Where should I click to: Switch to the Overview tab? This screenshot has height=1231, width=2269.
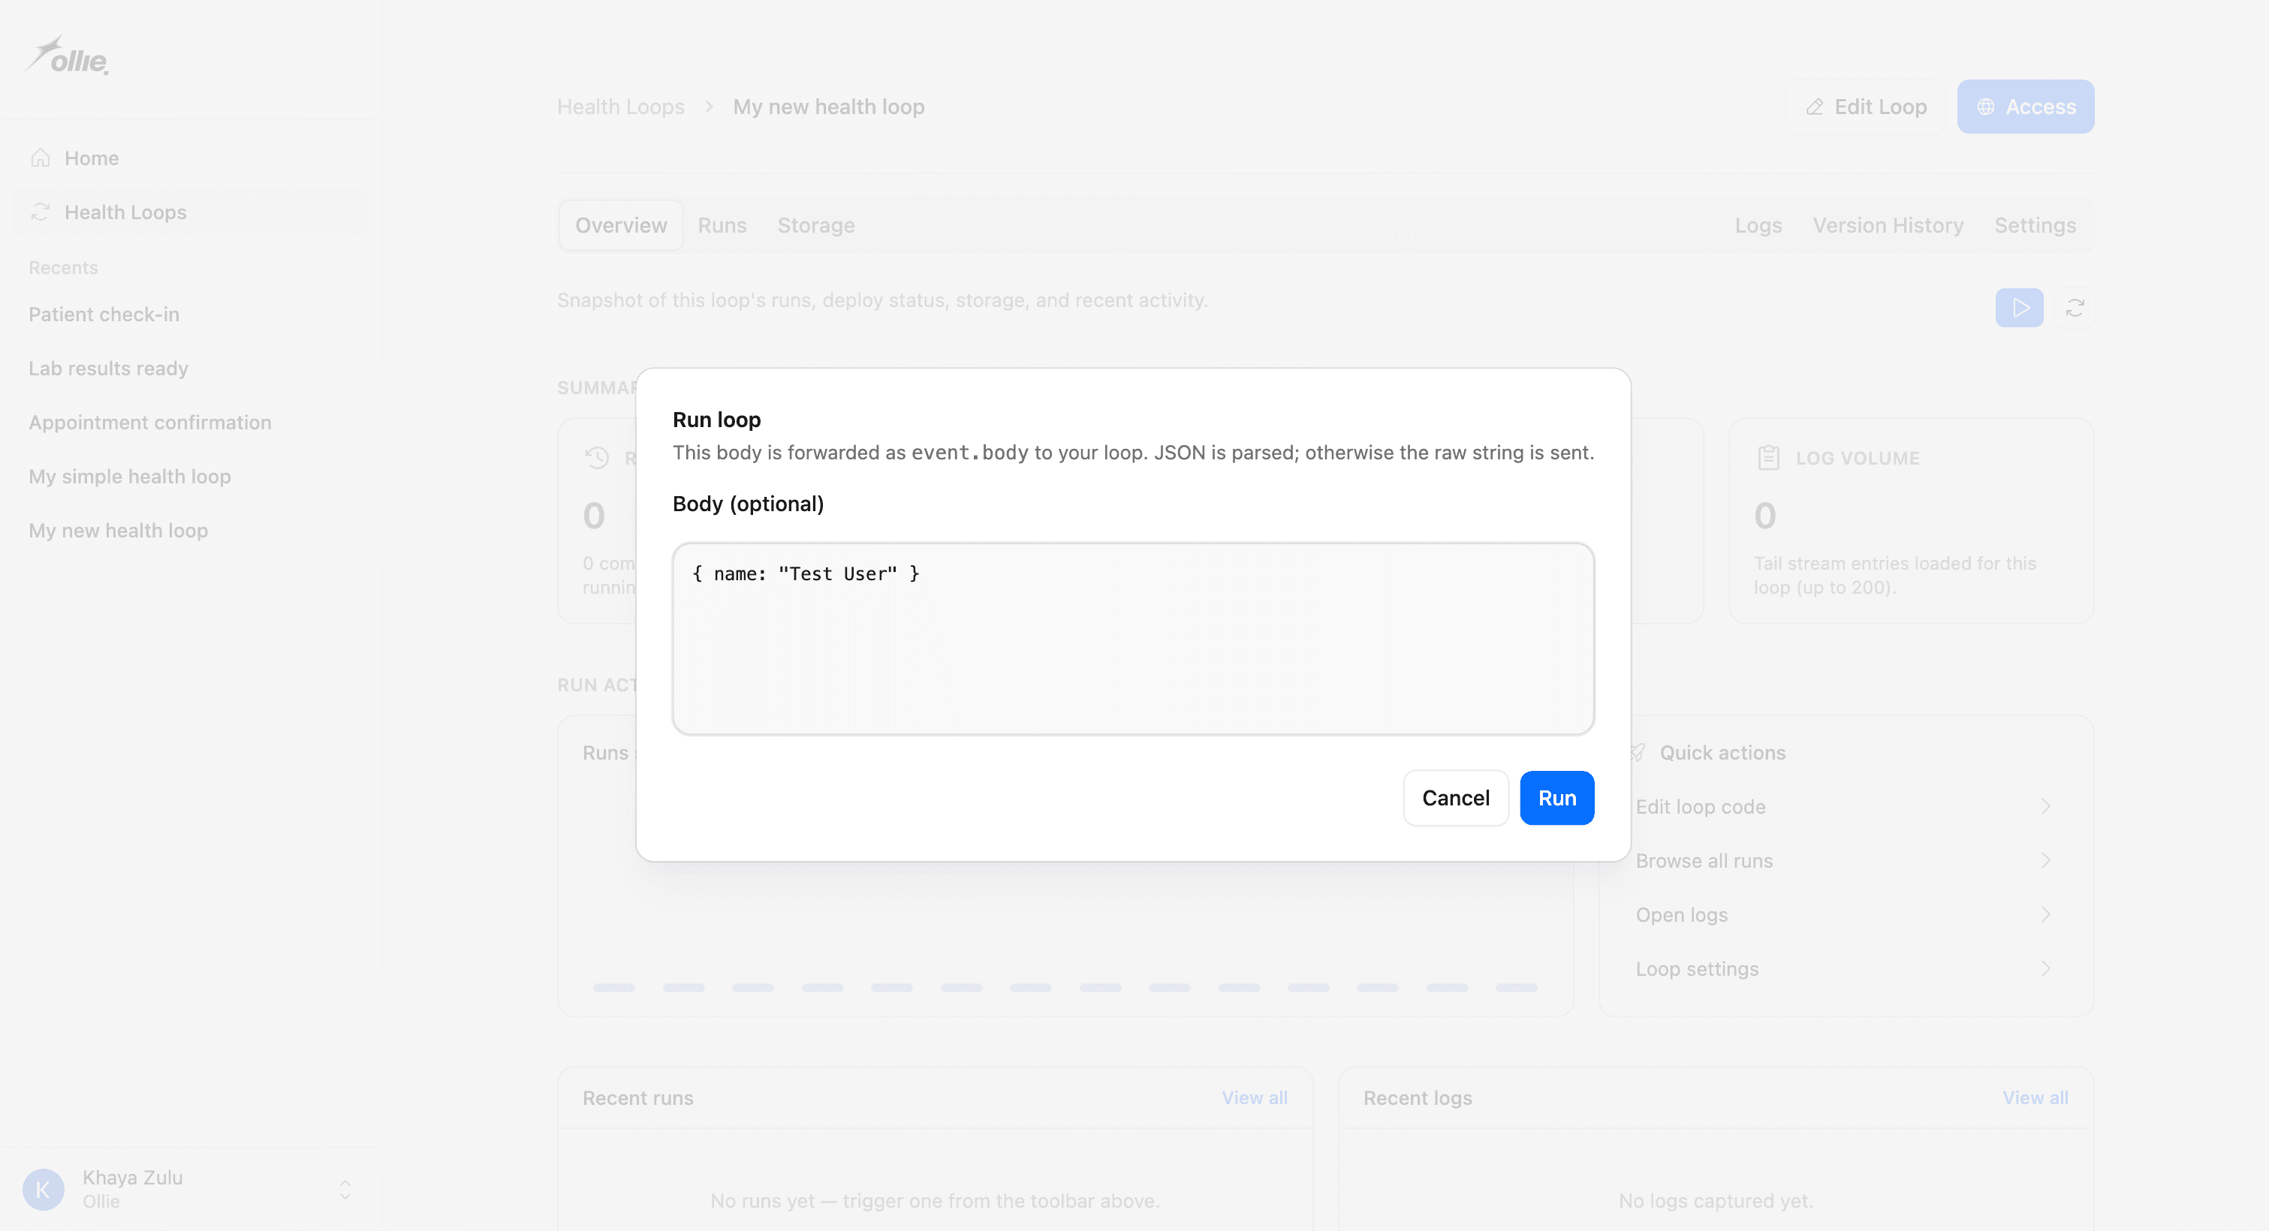621,225
